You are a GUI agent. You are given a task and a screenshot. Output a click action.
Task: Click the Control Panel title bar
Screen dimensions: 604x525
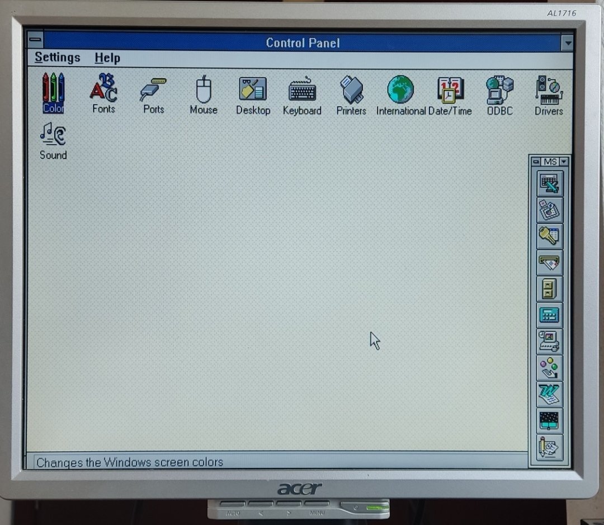303,42
